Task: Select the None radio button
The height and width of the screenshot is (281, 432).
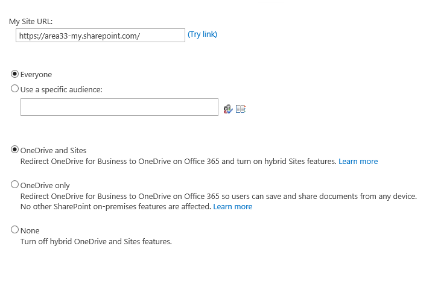Action: coord(15,230)
